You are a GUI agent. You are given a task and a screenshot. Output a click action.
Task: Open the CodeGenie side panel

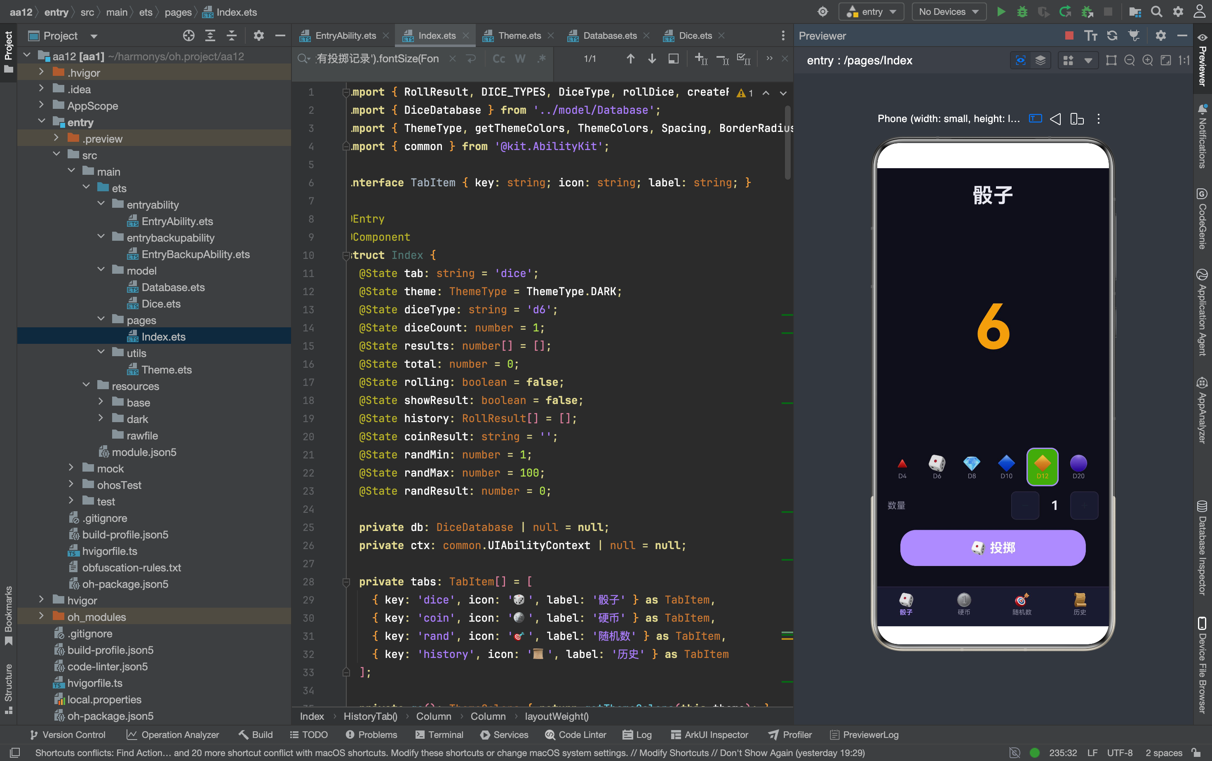tap(1202, 218)
